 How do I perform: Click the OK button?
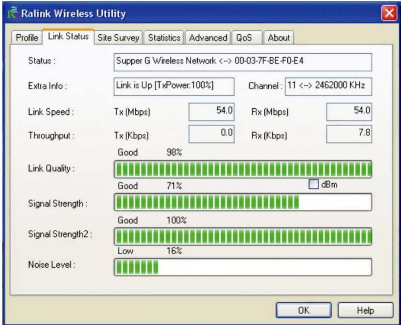pyautogui.click(x=303, y=310)
